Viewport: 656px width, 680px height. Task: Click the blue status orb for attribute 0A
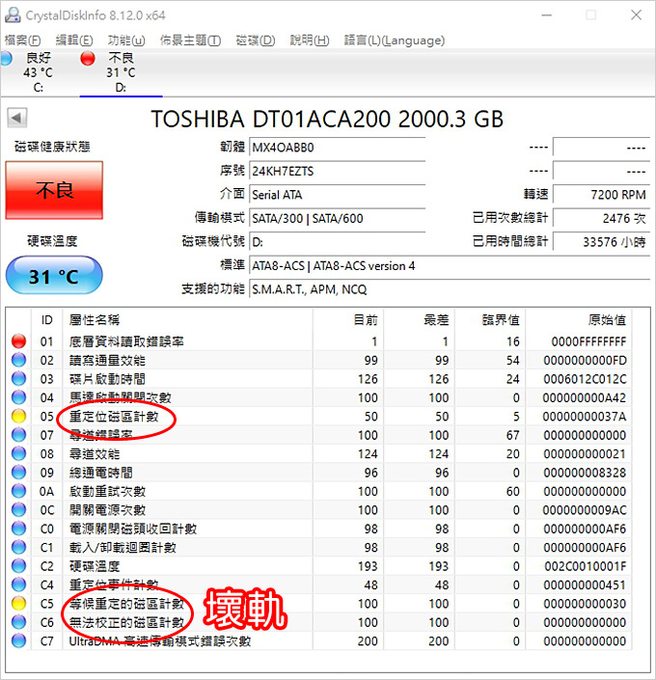(18, 491)
